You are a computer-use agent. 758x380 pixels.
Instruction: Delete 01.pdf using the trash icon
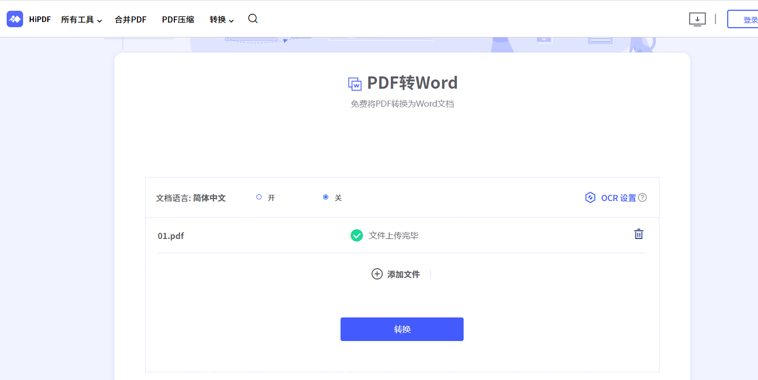[639, 234]
